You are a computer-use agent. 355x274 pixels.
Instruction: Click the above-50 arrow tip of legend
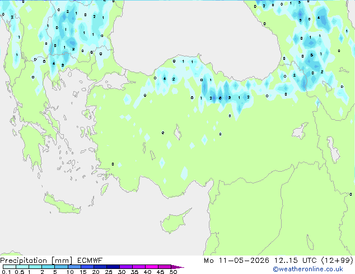177,267
